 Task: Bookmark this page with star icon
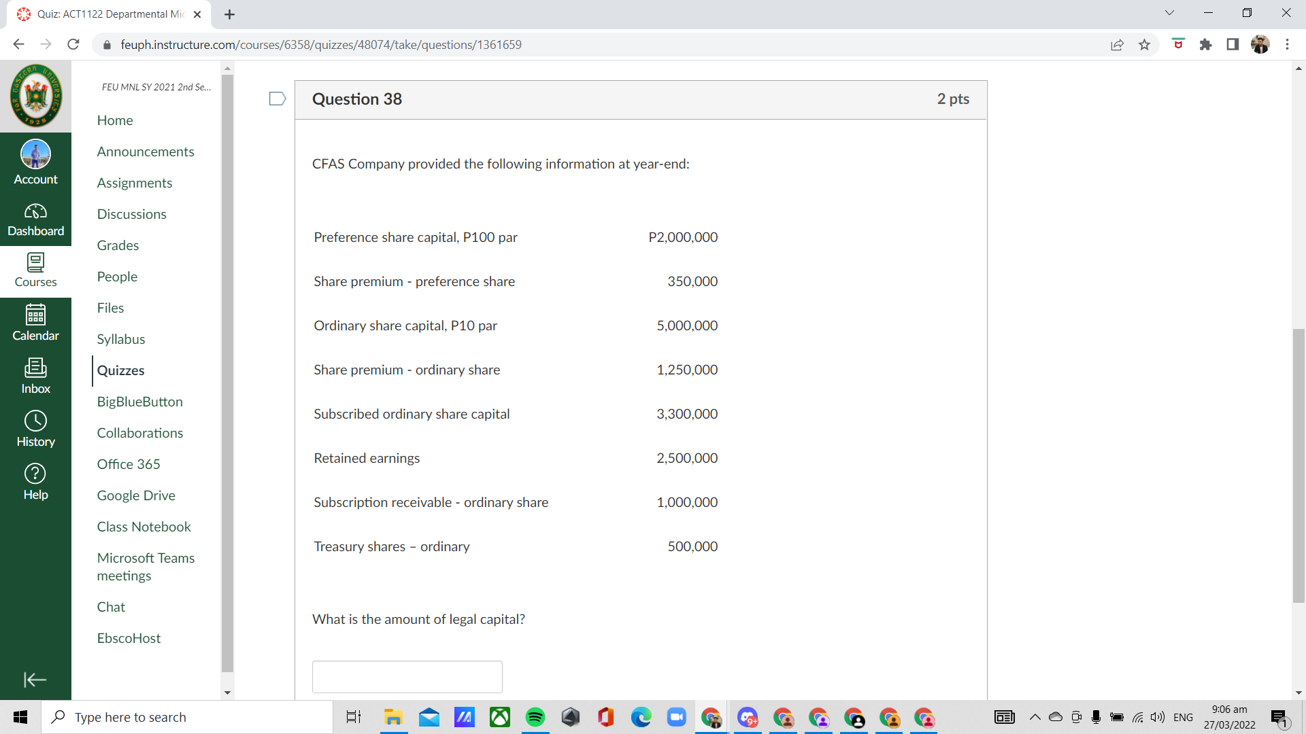(1144, 45)
